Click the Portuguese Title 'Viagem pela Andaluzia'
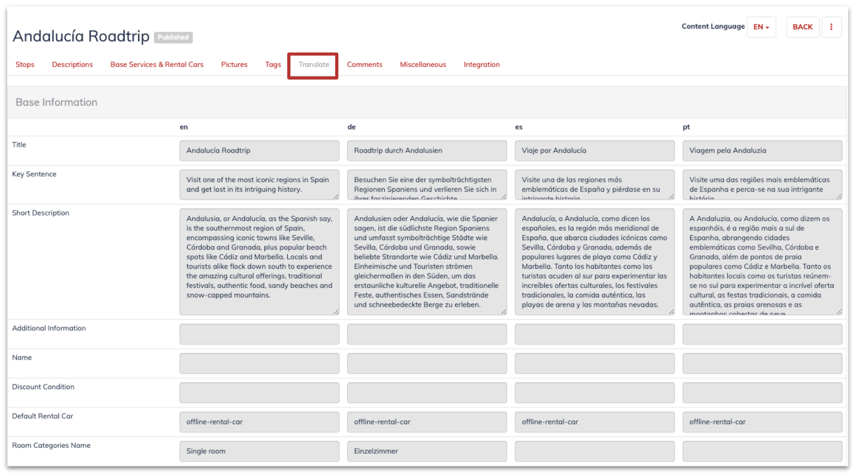Screen dimensions: 855x475 (x=762, y=151)
